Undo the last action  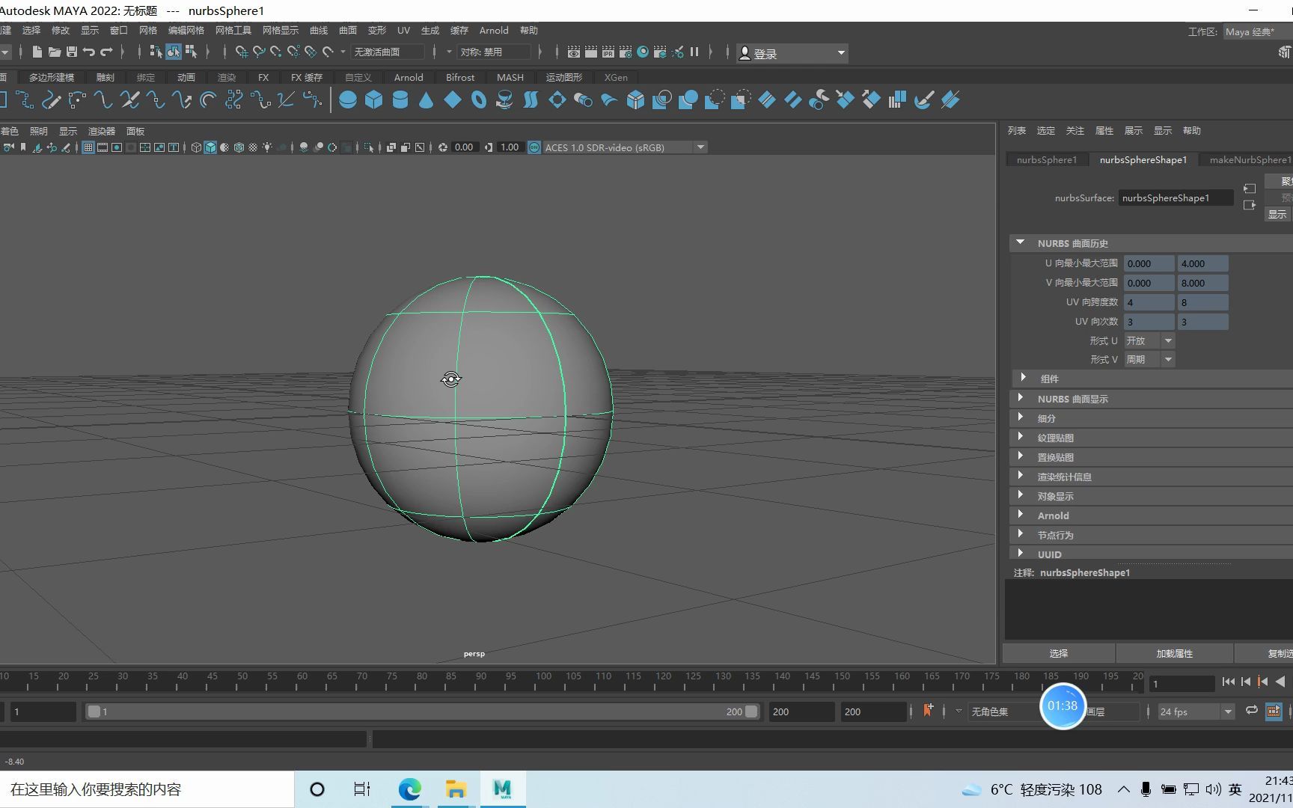click(89, 52)
